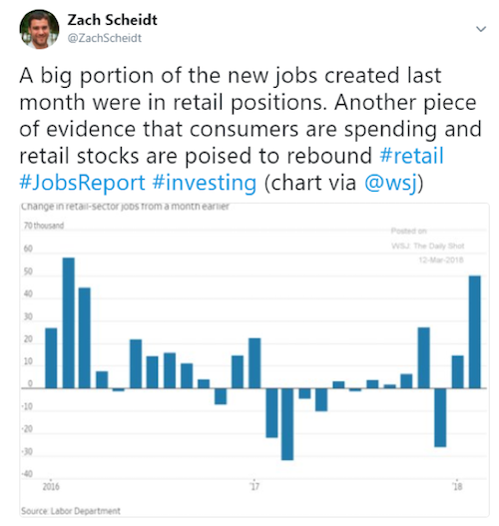Open the @wsj mention link
Viewport: 499px width, 526px height.
(391, 184)
